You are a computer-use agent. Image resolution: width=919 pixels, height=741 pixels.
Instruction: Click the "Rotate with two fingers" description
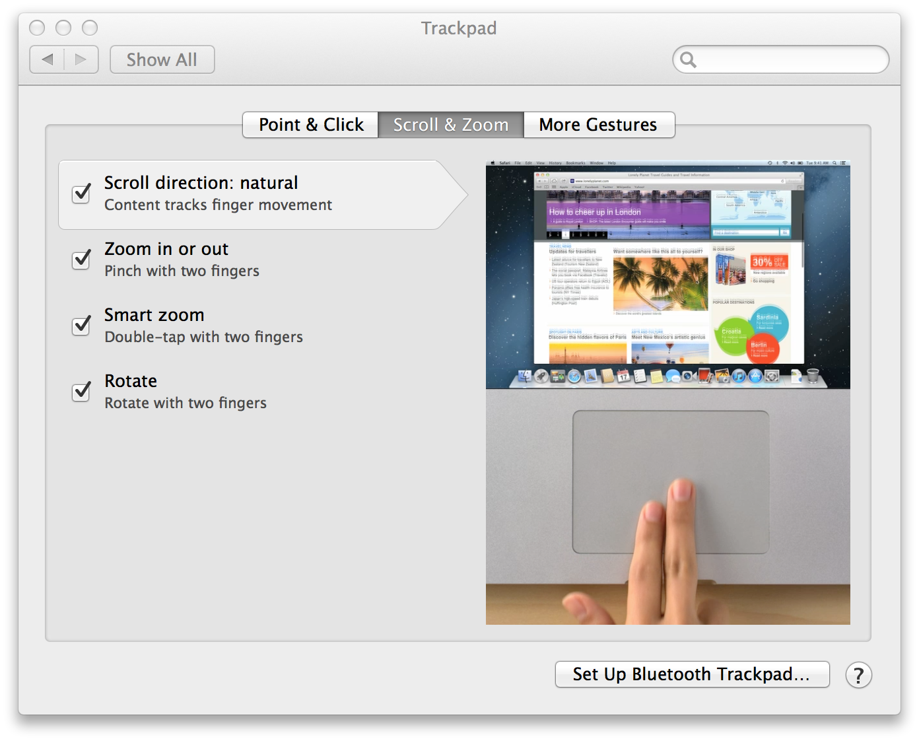click(x=186, y=403)
